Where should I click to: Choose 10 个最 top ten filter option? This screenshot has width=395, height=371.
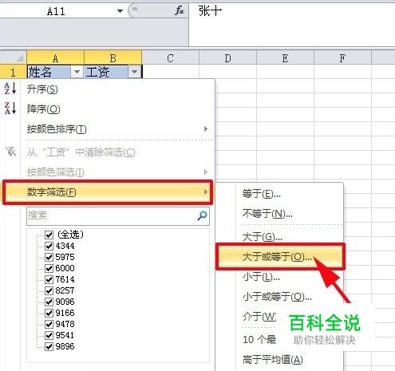[x=259, y=339]
